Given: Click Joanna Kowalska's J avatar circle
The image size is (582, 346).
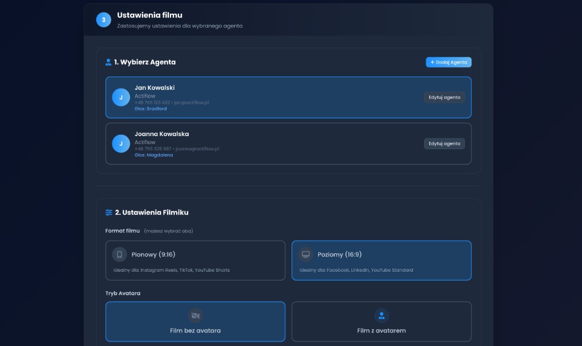Looking at the screenshot, I should (121, 144).
